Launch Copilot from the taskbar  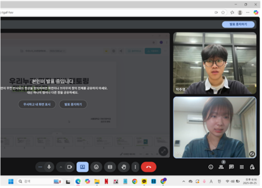(x=87, y=181)
